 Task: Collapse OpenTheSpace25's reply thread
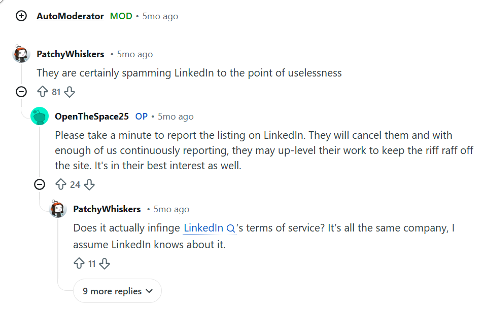pos(40,184)
